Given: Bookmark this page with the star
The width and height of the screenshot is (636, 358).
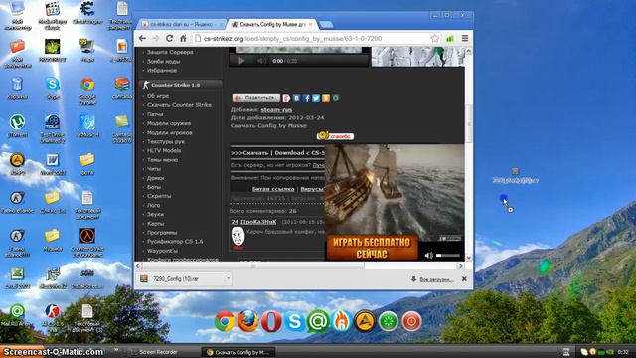Looking at the screenshot, I should (x=435, y=38).
